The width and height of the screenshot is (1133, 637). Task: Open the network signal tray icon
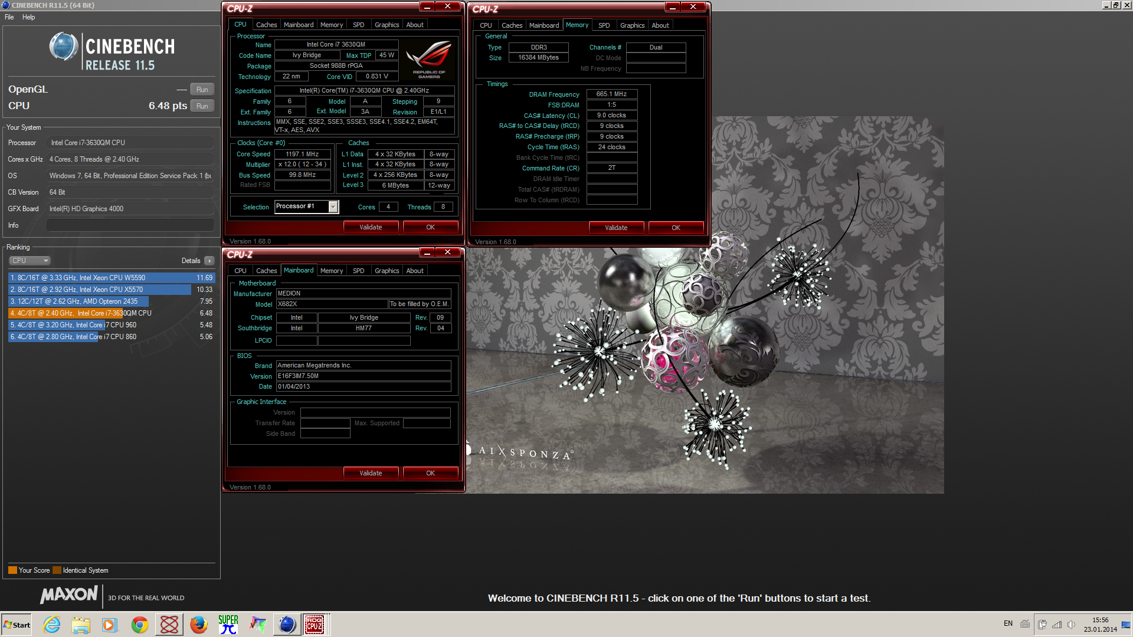[1057, 625]
